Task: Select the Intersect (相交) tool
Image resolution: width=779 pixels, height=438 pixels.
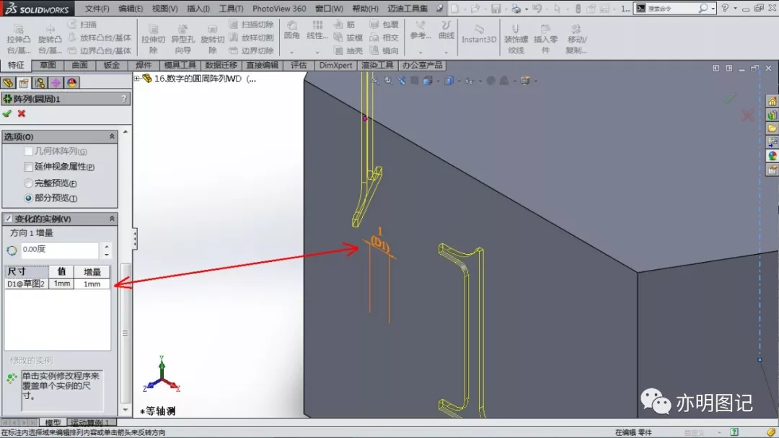Action: [384, 38]
